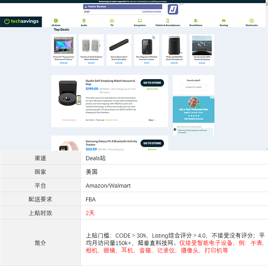
Task: Open the Audio category icon
Action: [84, 21]
